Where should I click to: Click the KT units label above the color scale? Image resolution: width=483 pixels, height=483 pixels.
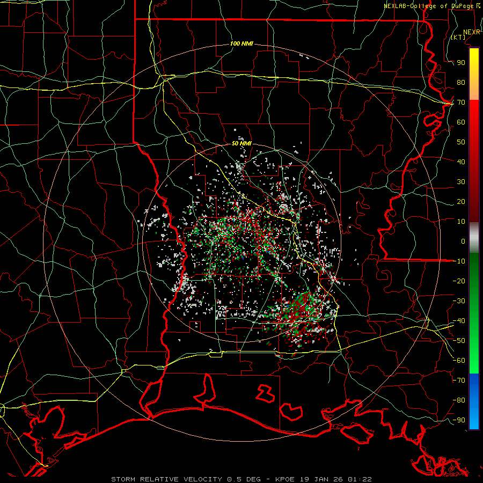458,37
